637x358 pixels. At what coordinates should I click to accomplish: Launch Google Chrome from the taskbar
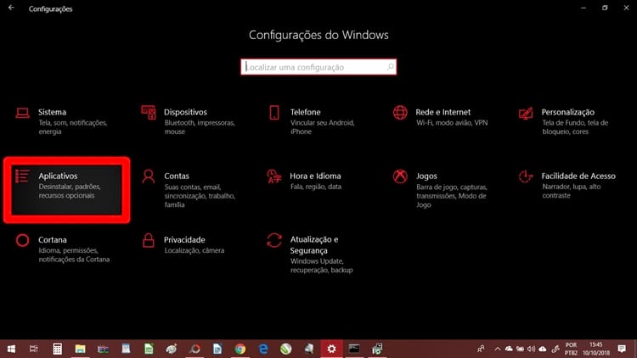pyautogui.click(x=240, y=349)
